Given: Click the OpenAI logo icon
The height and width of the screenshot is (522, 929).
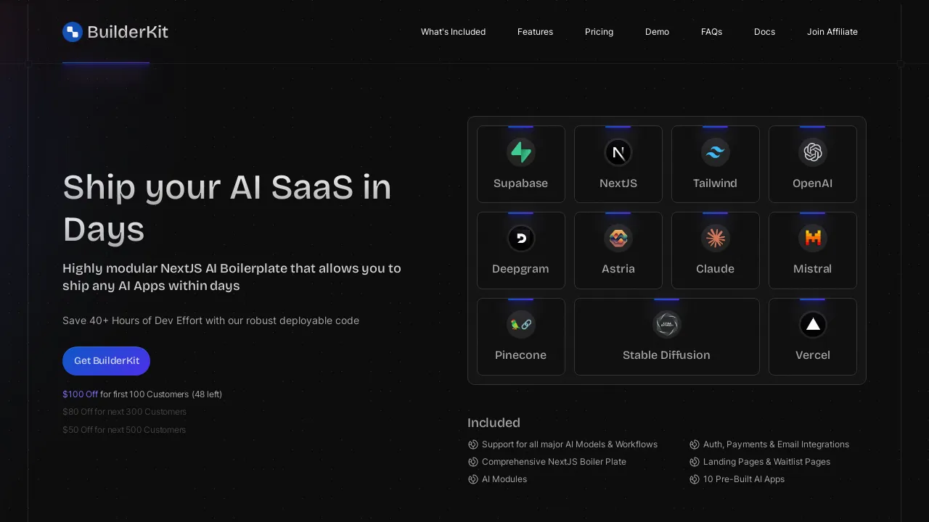Looking at the screenshot, I should point(813,152).
